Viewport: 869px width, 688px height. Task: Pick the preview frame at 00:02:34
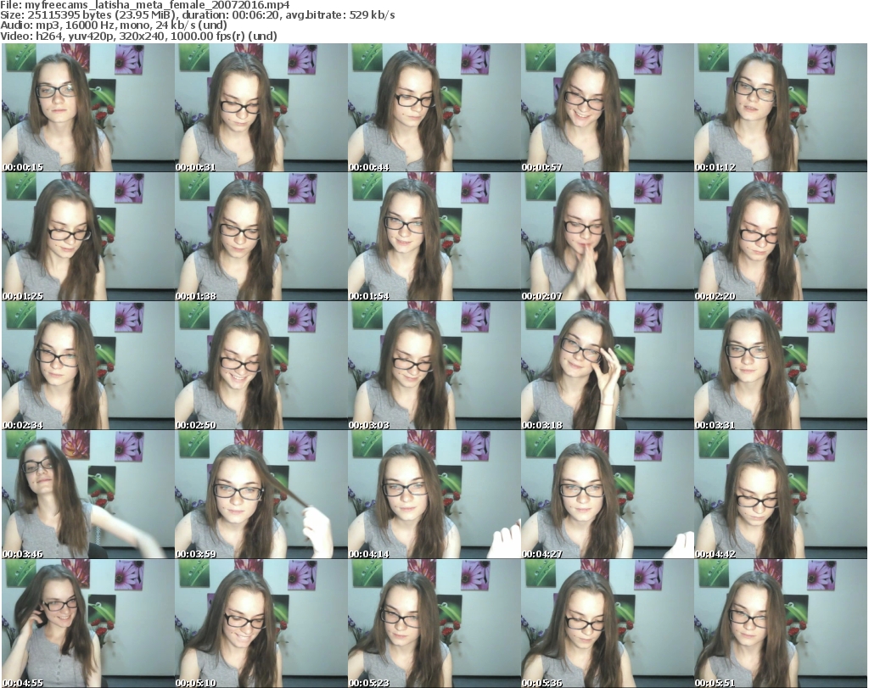click(88, 366)
